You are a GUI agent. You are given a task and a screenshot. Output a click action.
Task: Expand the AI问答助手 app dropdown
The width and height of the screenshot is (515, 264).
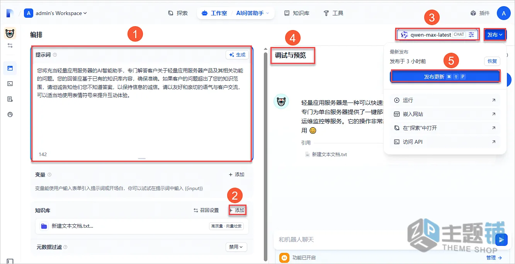(253, 13)
